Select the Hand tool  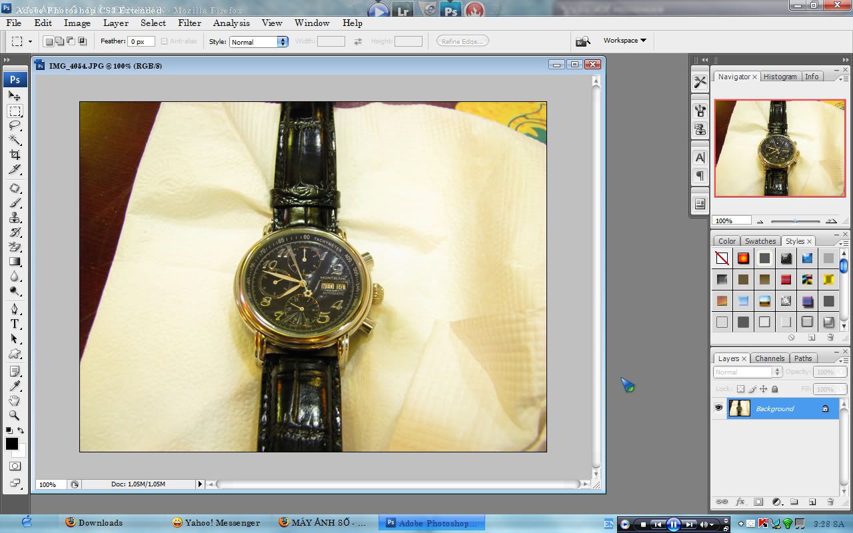pyautogui.click(x=15, y=401)
